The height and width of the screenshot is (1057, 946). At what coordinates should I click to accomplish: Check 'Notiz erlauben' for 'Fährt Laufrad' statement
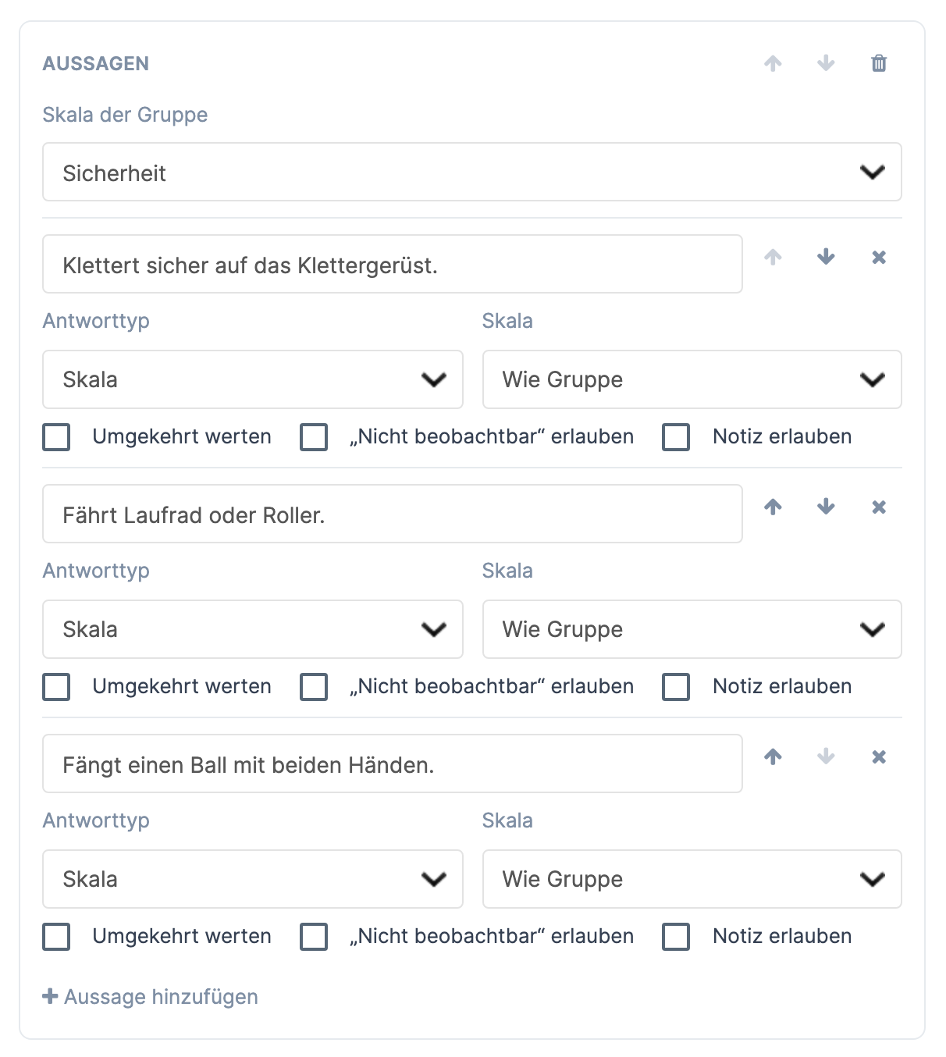coord(676,687)
